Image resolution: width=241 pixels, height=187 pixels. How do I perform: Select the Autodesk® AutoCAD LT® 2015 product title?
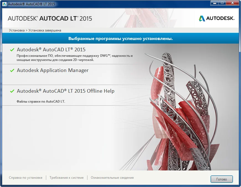51,50
